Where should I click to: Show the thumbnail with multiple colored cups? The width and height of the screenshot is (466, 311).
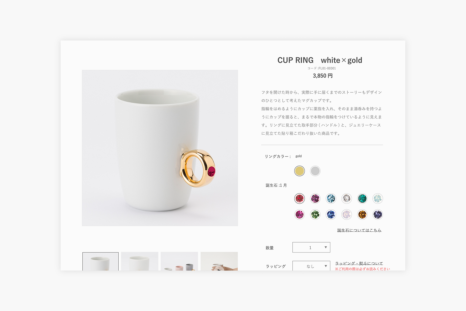179,261
